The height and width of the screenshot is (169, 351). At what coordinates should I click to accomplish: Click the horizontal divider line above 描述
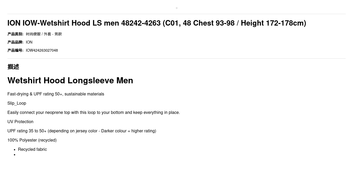coord(177,59)
